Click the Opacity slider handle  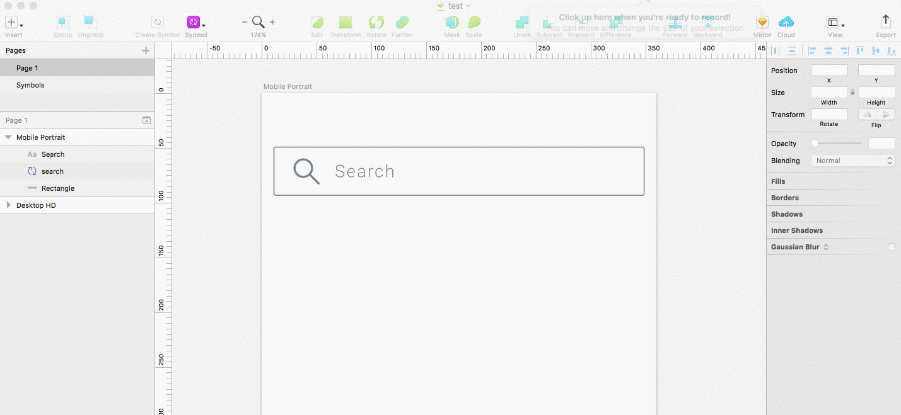pyautogui.click(x=815, y=144)
